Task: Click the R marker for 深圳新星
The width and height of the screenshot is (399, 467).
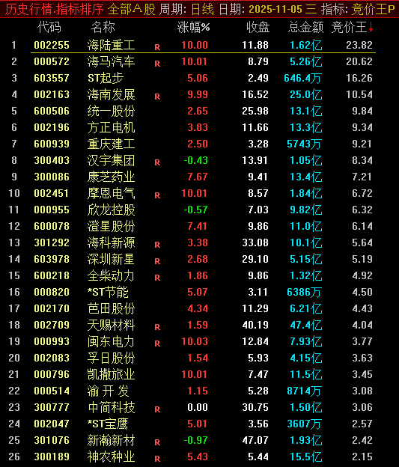Action: (157, 261)
